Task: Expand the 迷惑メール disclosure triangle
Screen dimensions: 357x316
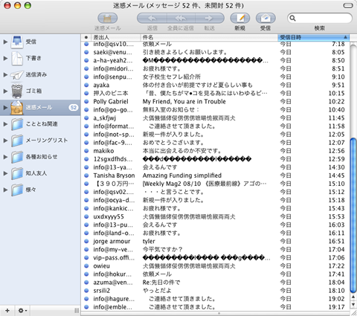Action: pyautogui.click(x=5, y=108)
